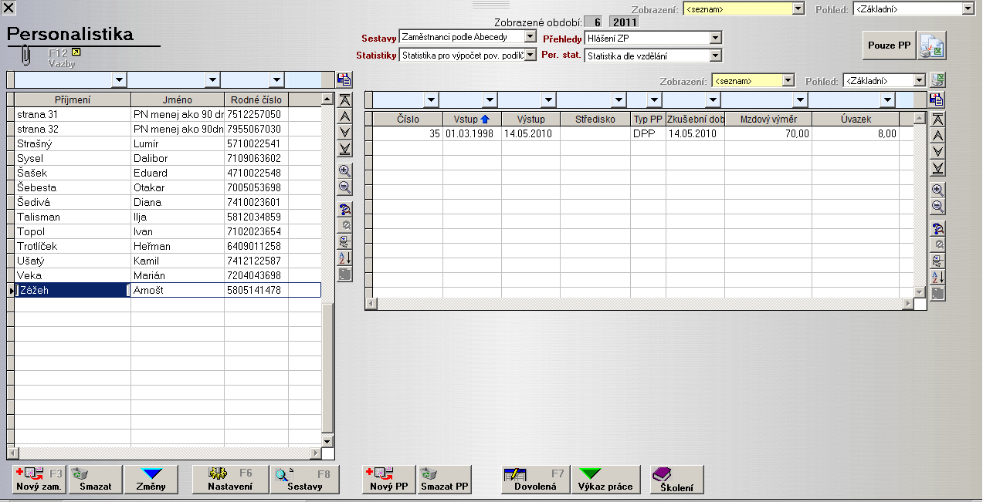Jump to first record in employee list
This screenshot has height=502, width=983.
tap(344, 100)
